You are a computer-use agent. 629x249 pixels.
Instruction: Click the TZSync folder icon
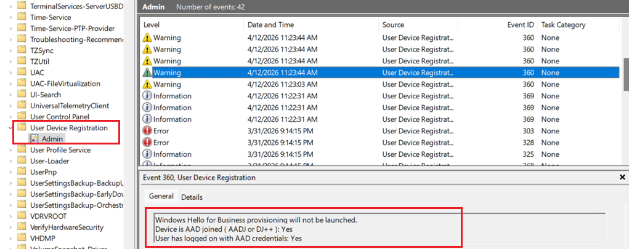pyautogui.click(x=22, y=50)
